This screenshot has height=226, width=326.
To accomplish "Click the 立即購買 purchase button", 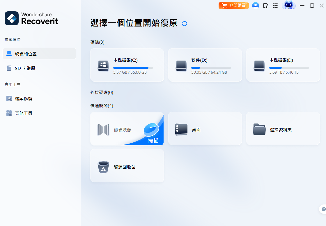I will pyautogui.click(x=234, y=5).
